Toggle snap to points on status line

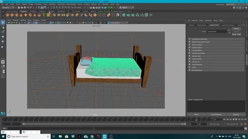tap(60, 7)
